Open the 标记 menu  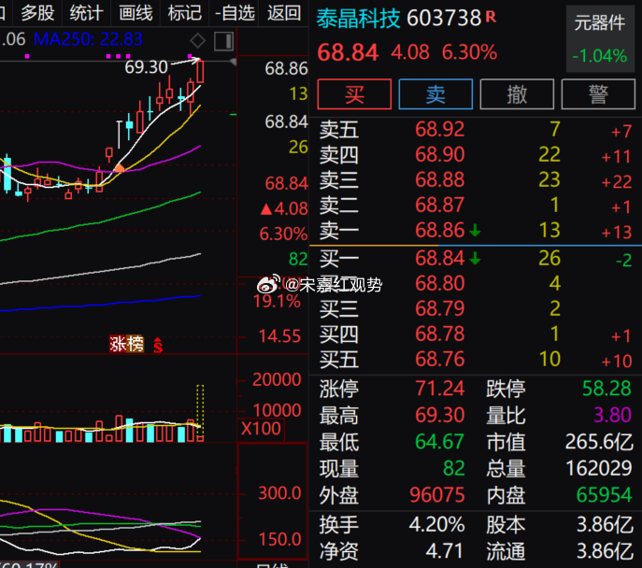tap(185, 13)
